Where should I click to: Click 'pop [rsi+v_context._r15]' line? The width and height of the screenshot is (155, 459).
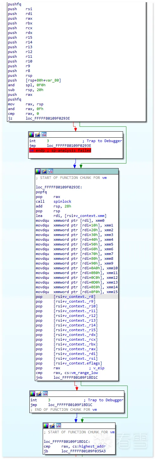pyautogui.click(x=67, y=330)
